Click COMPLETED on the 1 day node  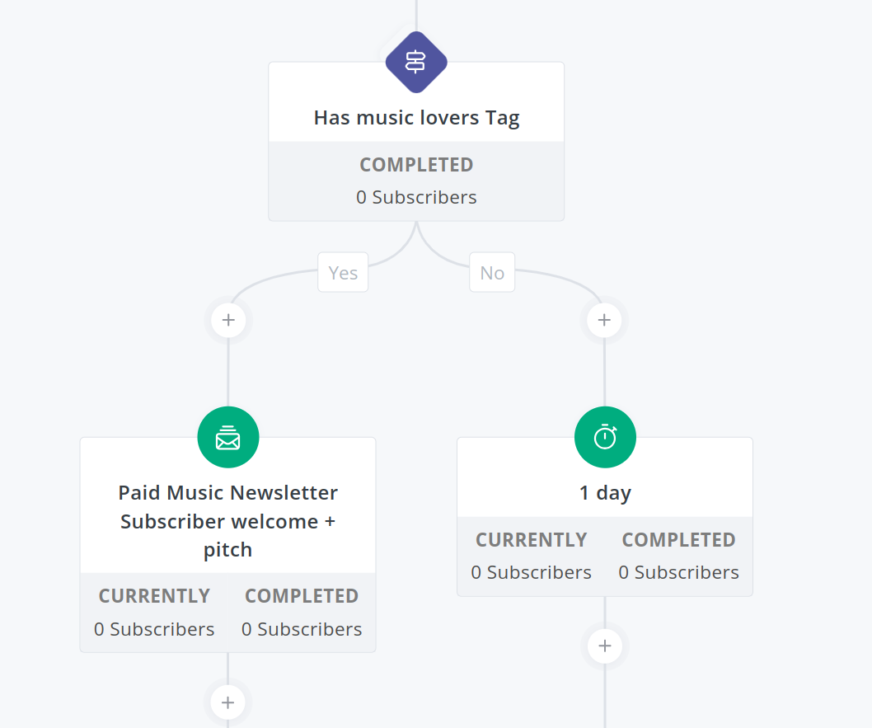tap(678, 539)
